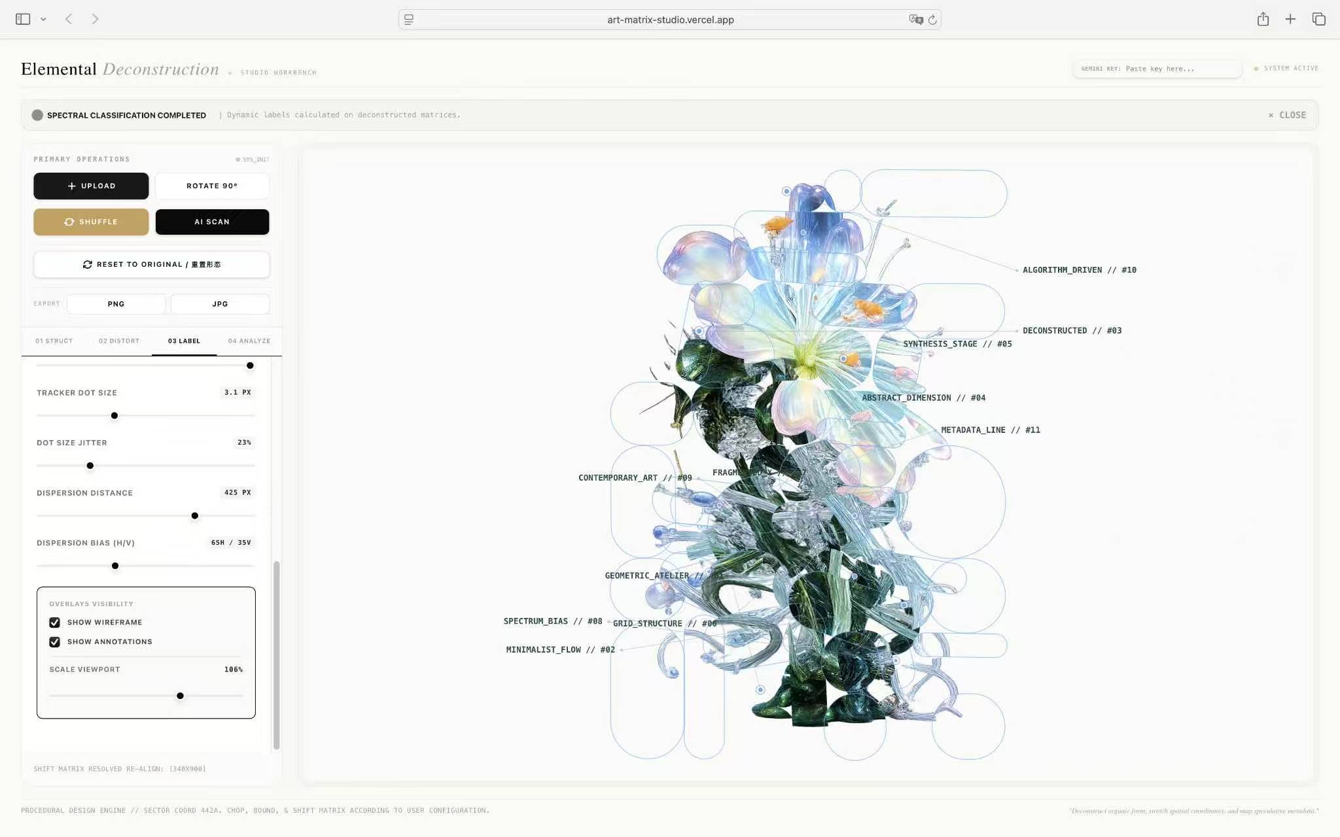1340x837 pixels.
Task: Switch to the 02 Distort tab
Action: (119, 341)
